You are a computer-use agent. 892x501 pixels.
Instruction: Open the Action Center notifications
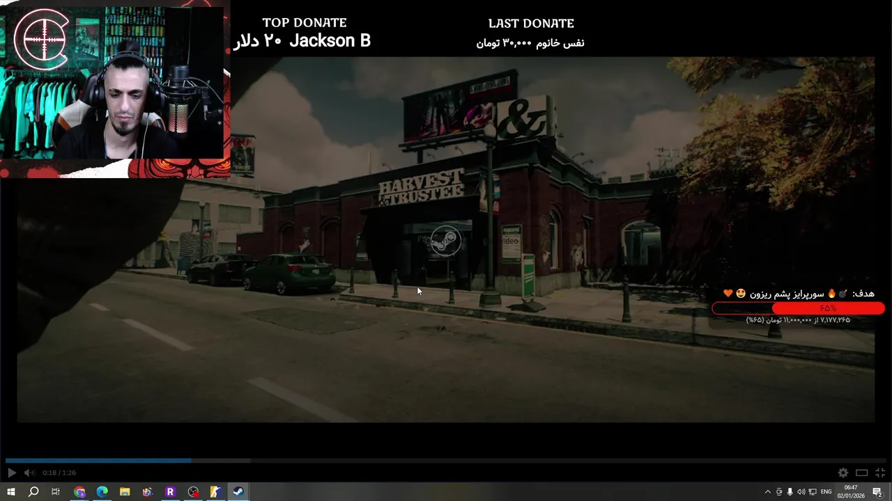click(877, 492)
